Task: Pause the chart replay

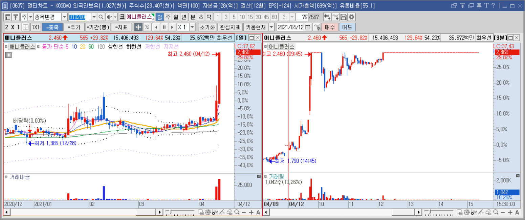Action: click(164, 27)
